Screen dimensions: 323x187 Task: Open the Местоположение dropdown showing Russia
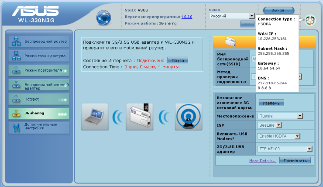280,116
